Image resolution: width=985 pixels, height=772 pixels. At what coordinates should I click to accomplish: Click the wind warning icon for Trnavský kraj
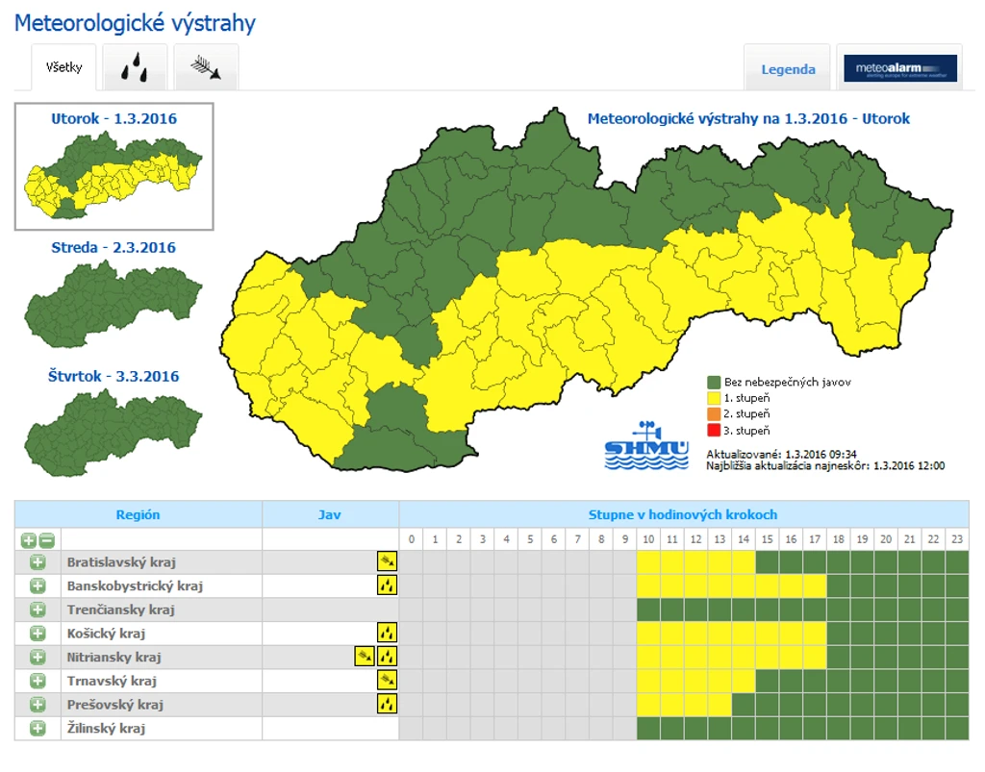387,680
